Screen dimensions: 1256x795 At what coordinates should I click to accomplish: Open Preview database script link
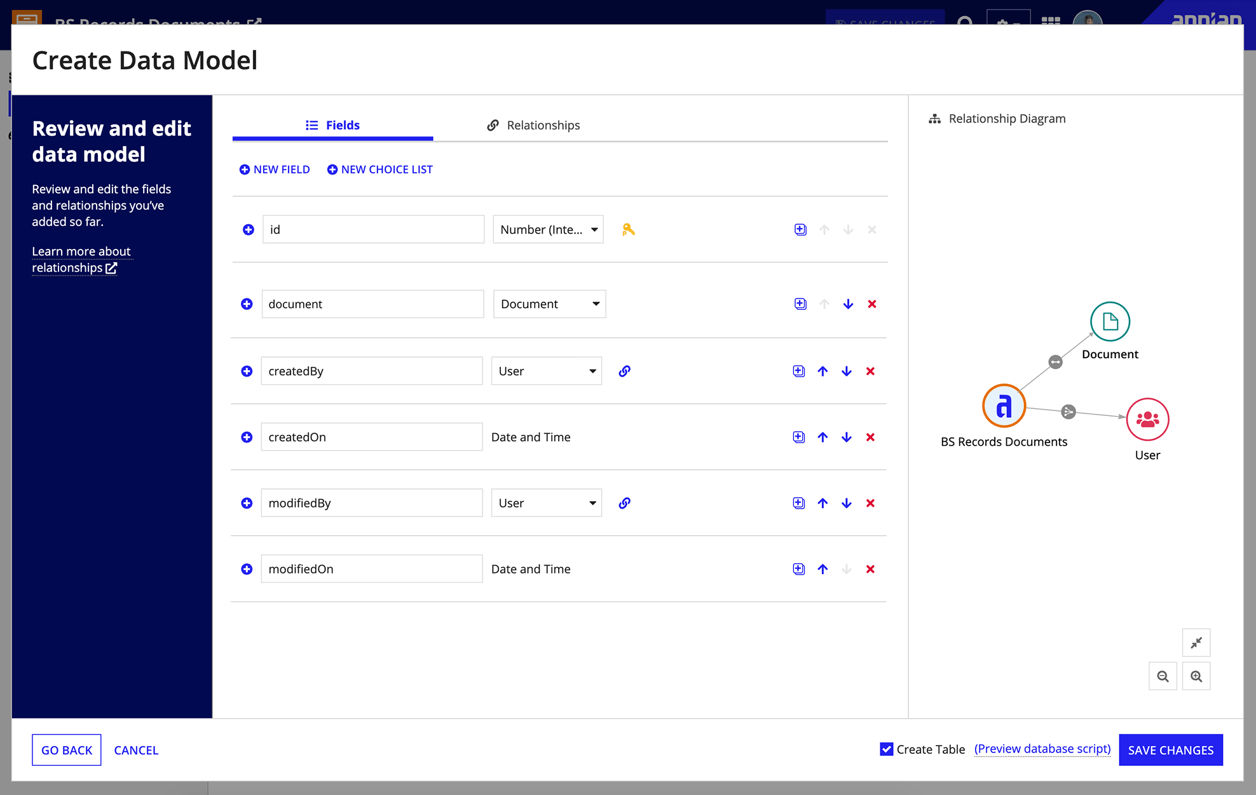point(1042,749)
